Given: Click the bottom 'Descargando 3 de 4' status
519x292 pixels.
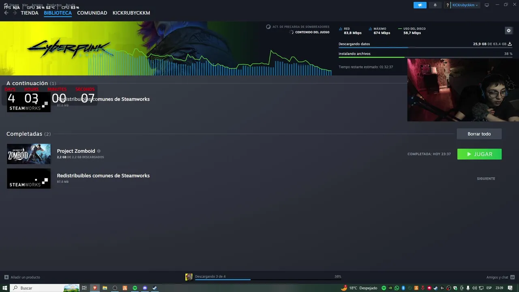Looking at the screenshot, I should 210,277.
